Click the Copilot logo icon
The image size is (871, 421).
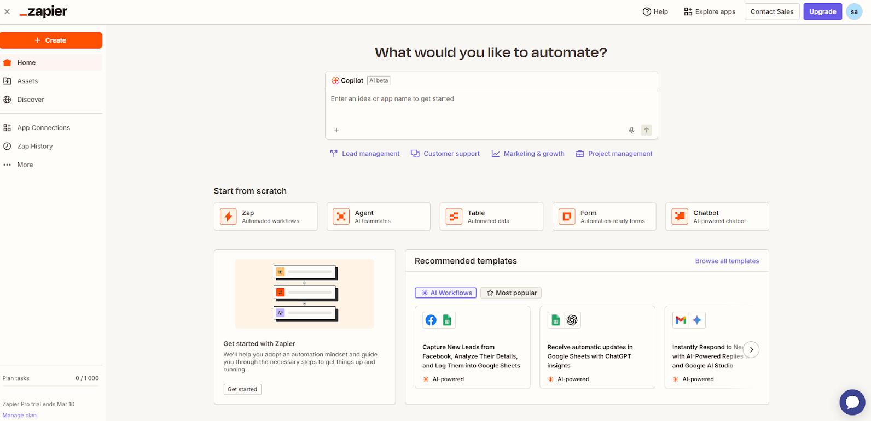tap(335, 80)
